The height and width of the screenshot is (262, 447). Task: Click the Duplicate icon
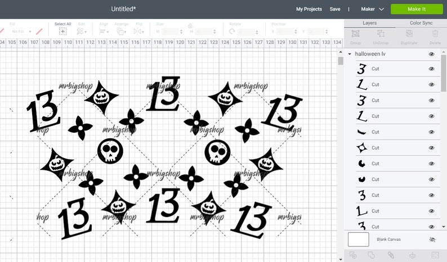pyautogui.click(x=409, y=34)
